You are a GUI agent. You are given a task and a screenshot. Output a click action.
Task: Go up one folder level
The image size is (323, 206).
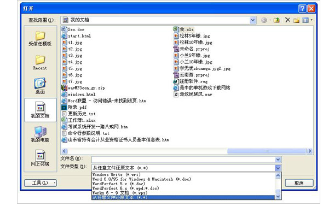click(276, 20)
